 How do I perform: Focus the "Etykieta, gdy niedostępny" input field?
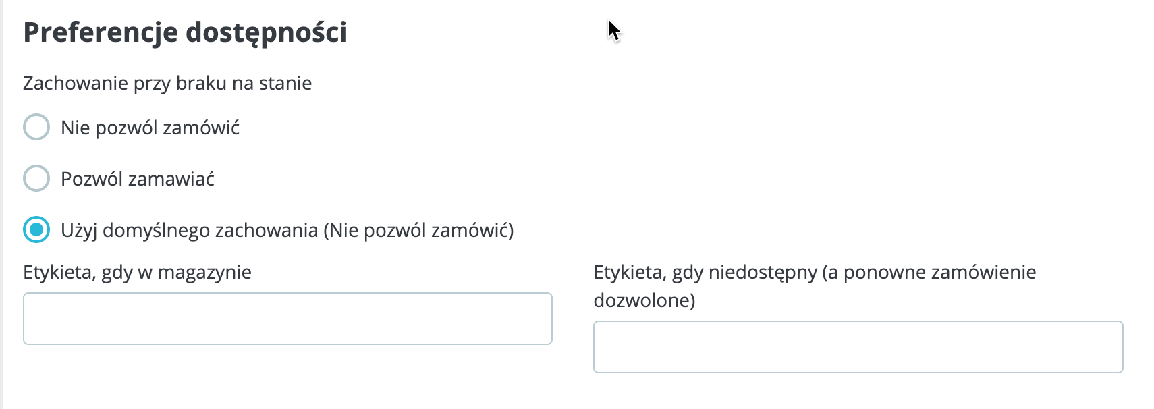tap(858, 347)
